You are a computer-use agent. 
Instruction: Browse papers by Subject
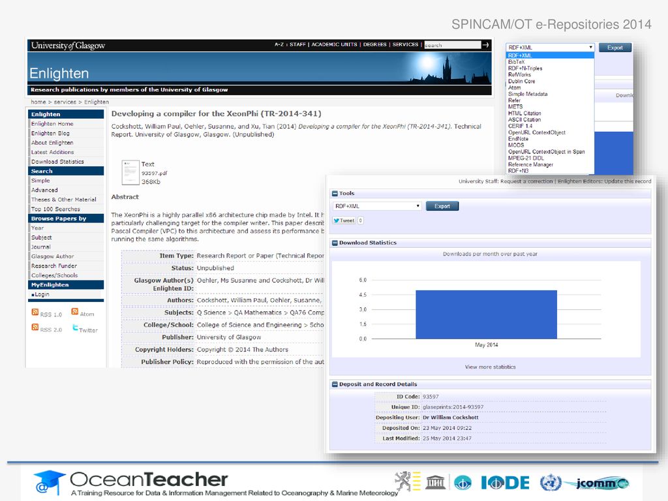(41, 237)
